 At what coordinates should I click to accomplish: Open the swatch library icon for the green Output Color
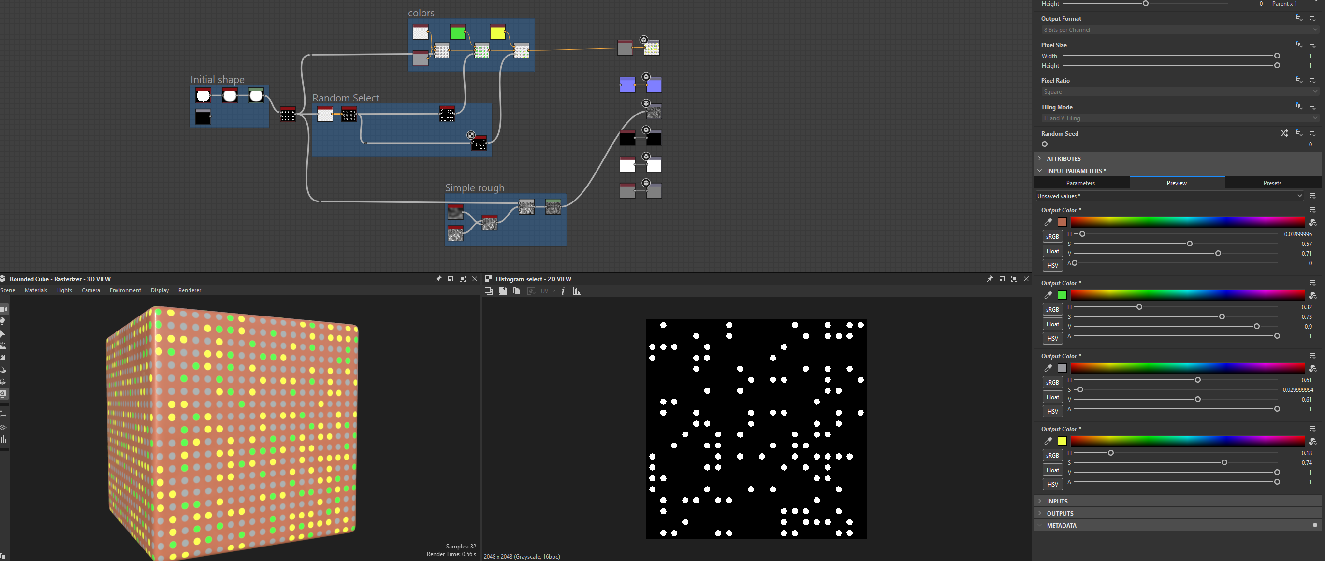pyautogui.click(x=1312, y=295)
